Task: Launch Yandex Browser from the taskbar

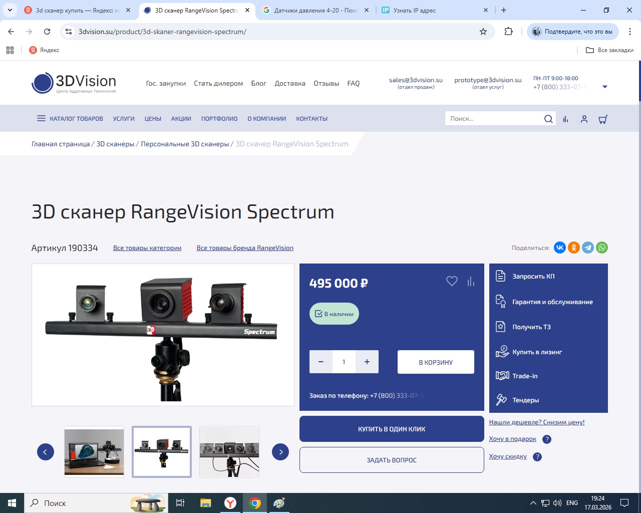Action: point(230,503)
